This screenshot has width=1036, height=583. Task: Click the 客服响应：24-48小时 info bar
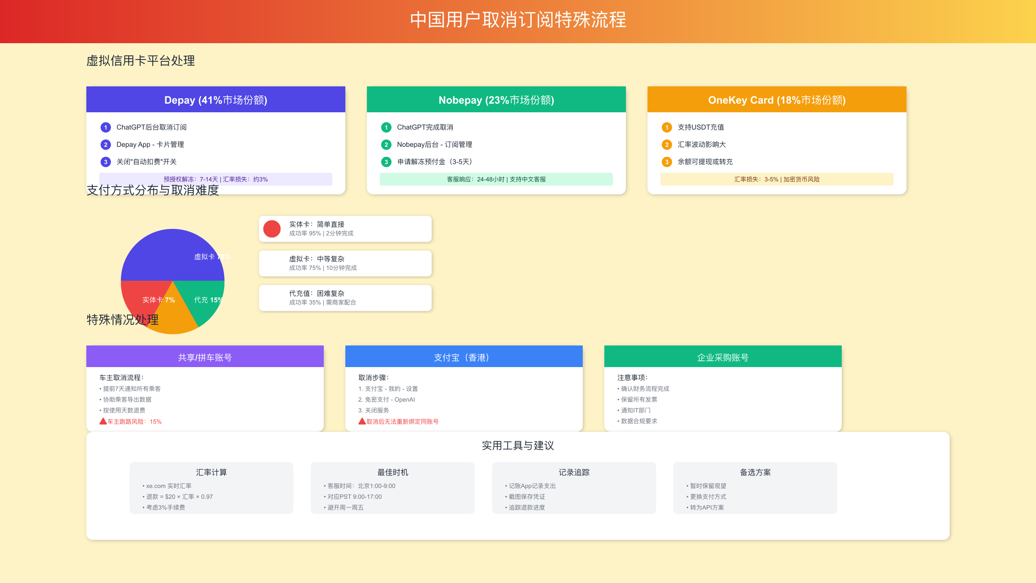click(496, 179)
